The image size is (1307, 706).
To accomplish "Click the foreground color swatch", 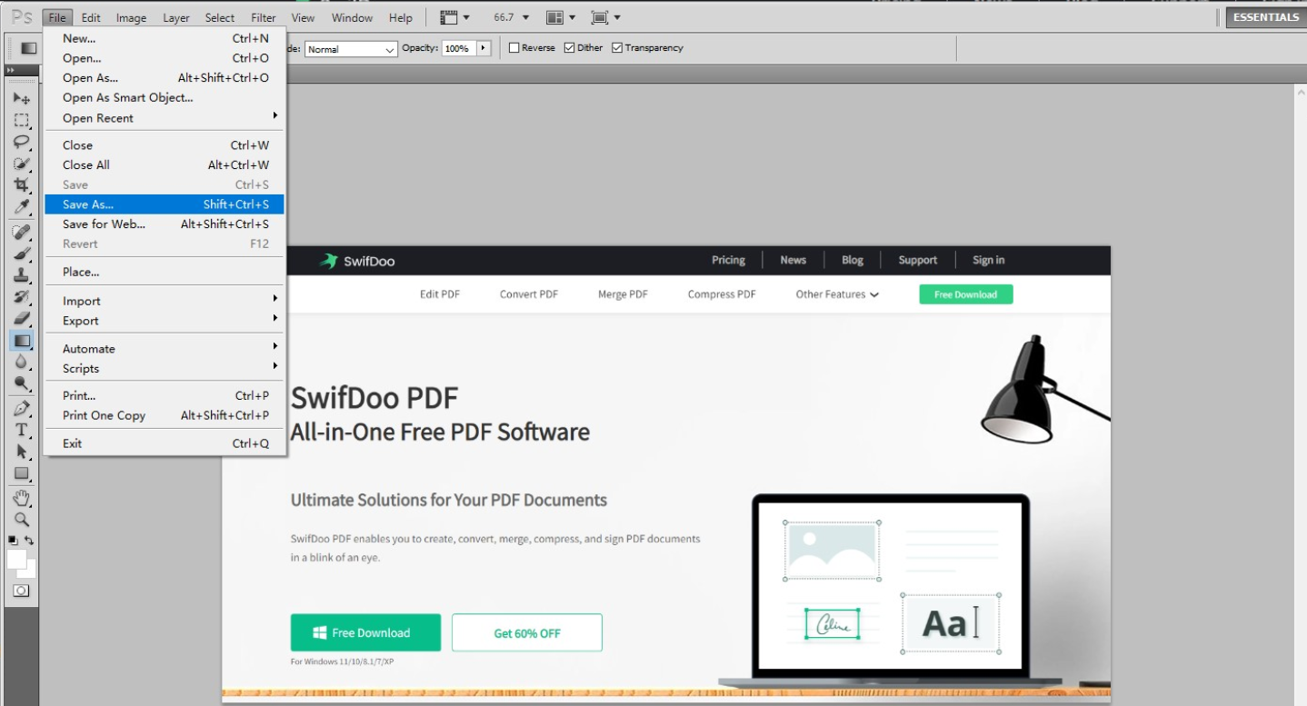I will click(16, 559).
